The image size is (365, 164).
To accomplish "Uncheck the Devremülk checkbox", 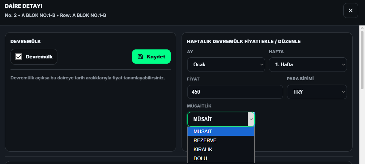I will 19,57.
